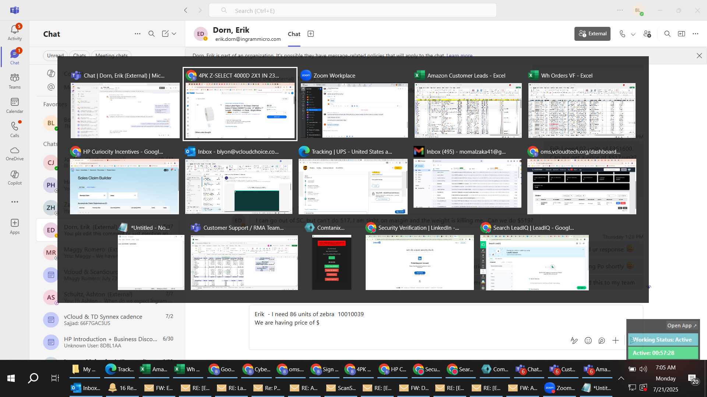
Task: Dismiss the organization policy banner
Action: pos(699,56)
